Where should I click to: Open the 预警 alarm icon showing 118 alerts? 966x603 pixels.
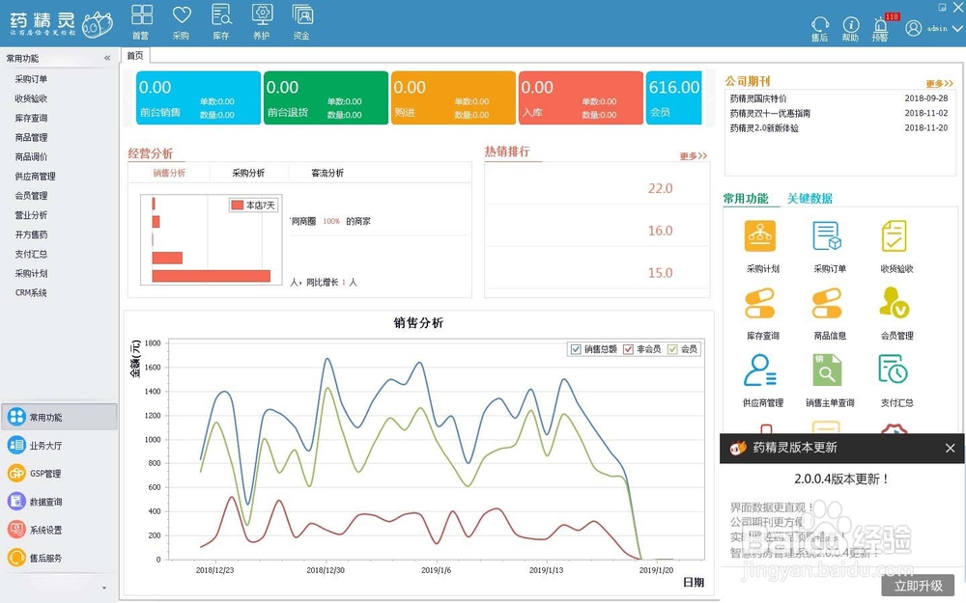[881, 25]
